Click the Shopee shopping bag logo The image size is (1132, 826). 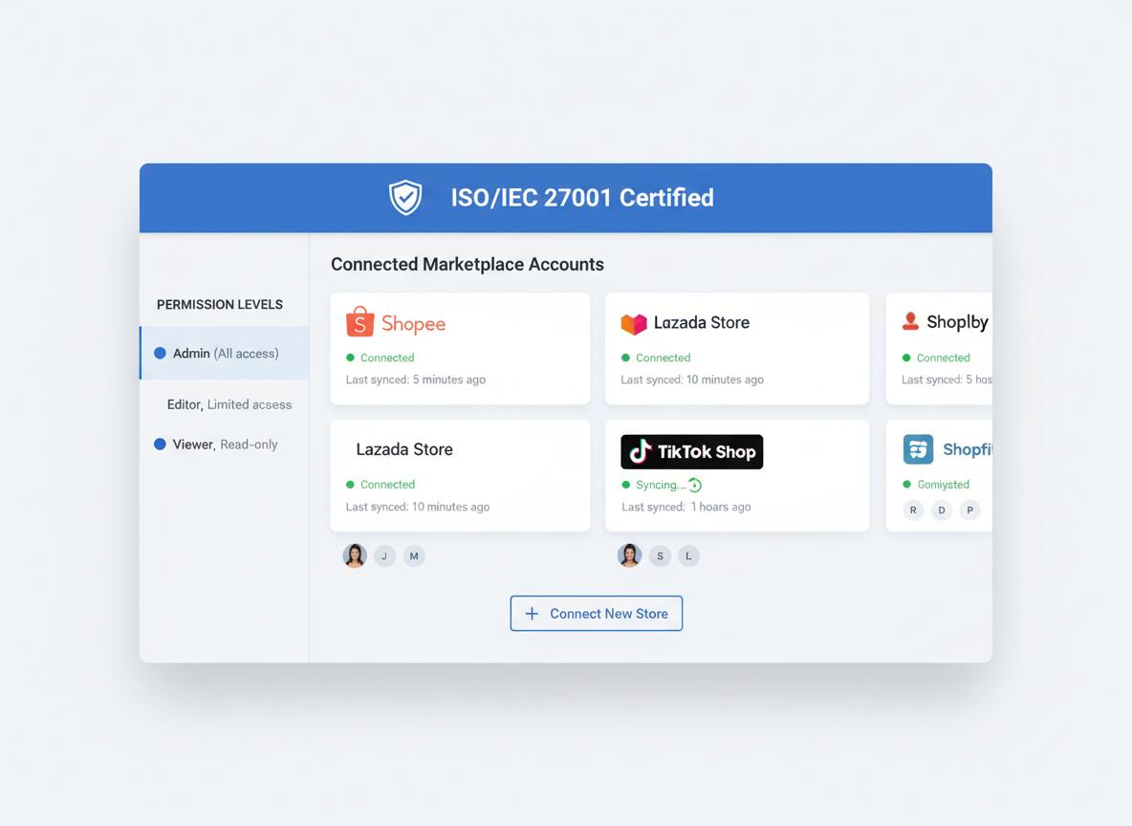pos(359,322)
